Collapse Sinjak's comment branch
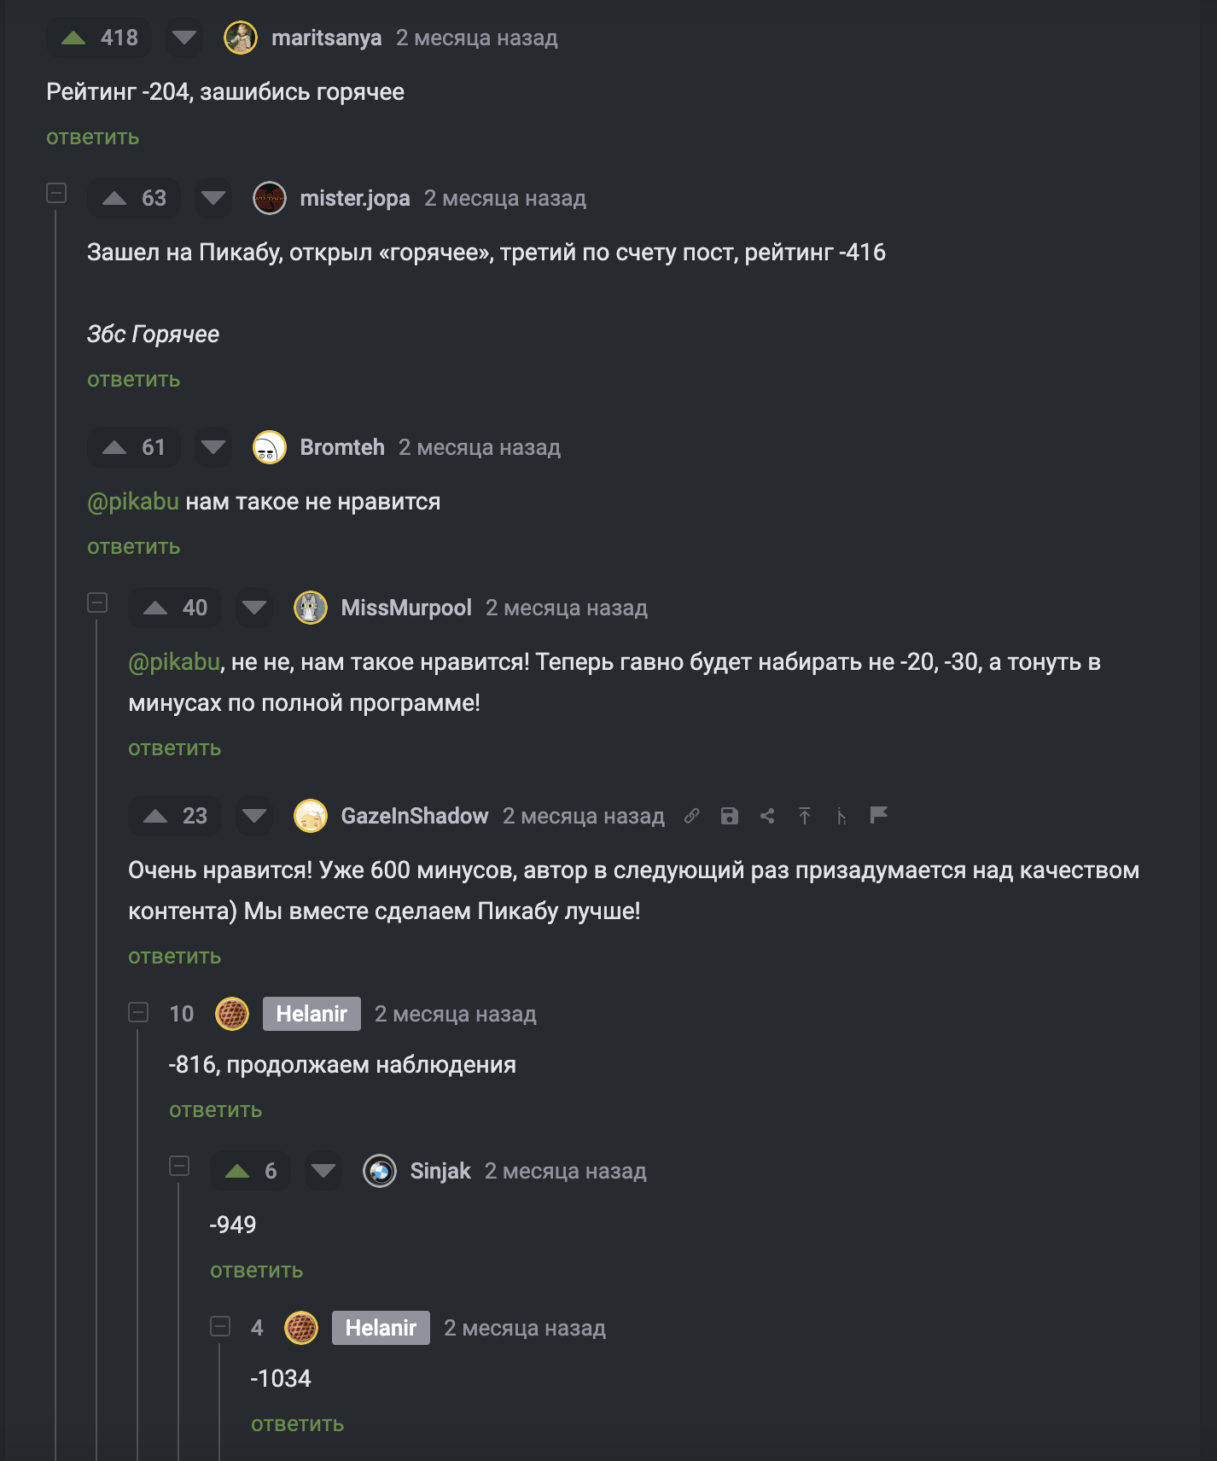 pyautogui.click(x=179, y=1166)
